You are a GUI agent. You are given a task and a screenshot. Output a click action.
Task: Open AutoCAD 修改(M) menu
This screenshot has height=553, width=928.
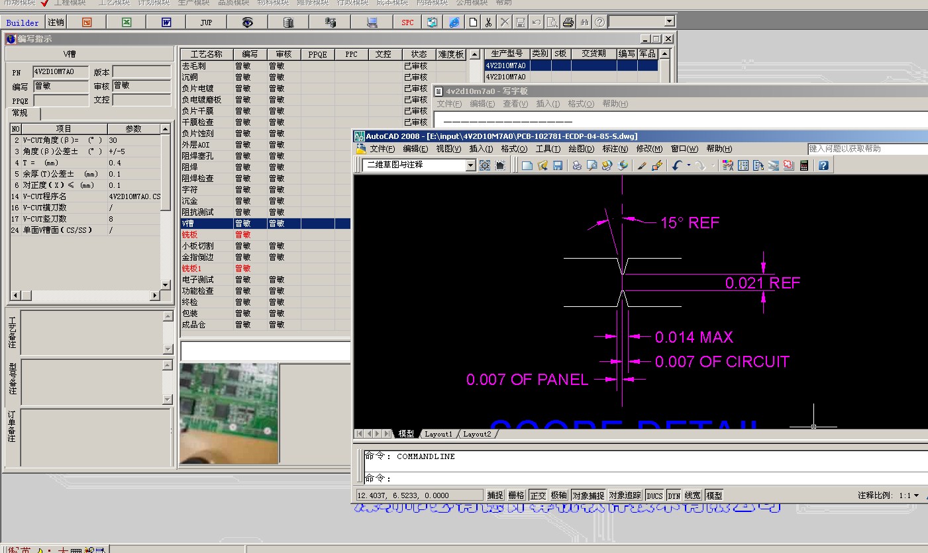tap(649, 149)
